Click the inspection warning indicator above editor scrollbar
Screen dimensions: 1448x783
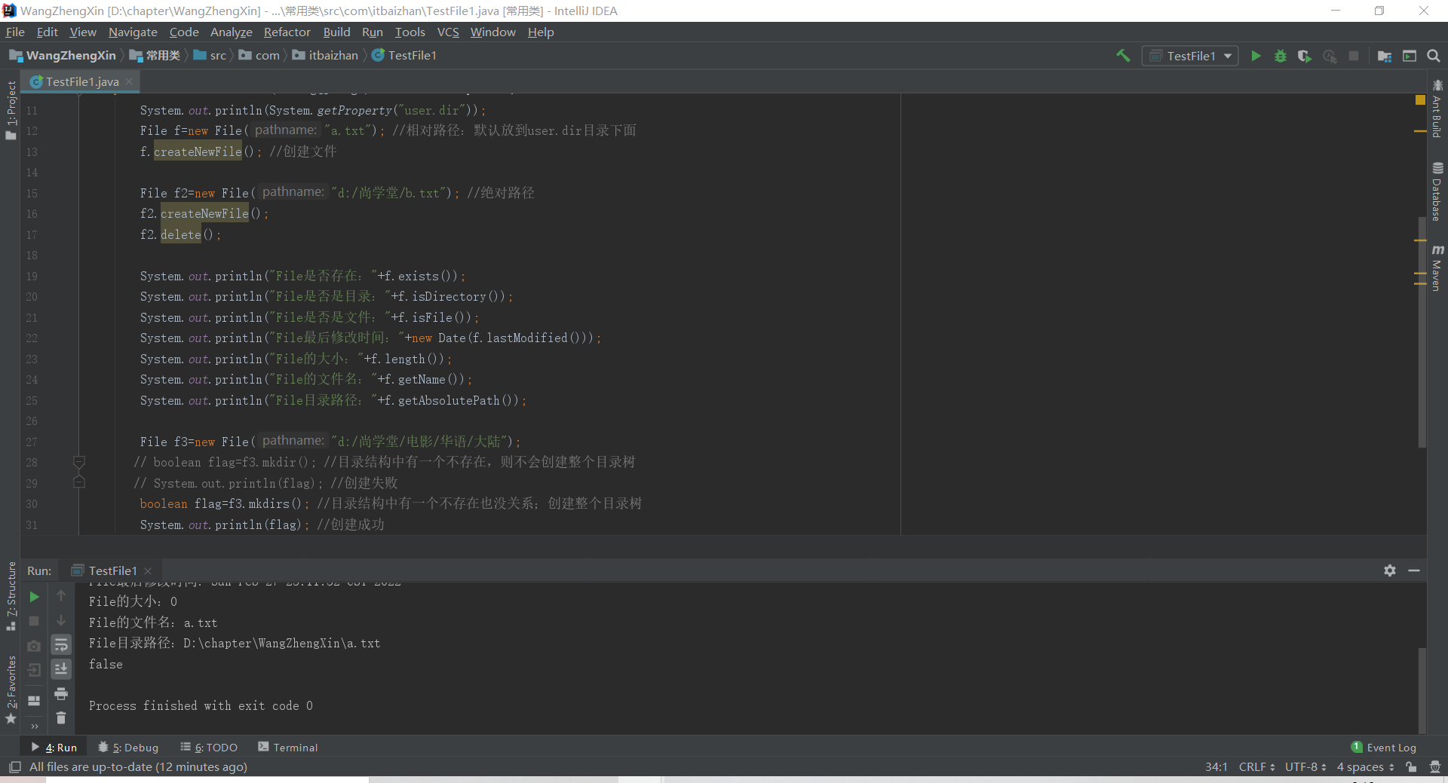pyautogui.click(x=1420, y=99)
